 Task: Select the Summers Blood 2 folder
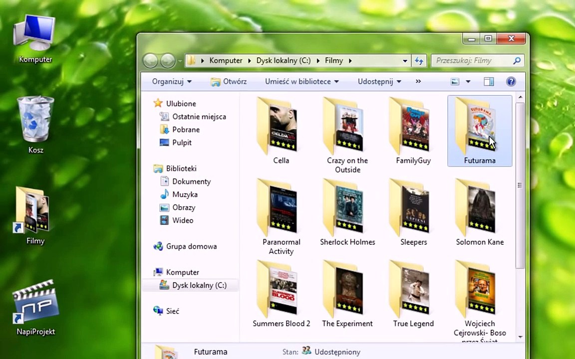click(281, 294)
